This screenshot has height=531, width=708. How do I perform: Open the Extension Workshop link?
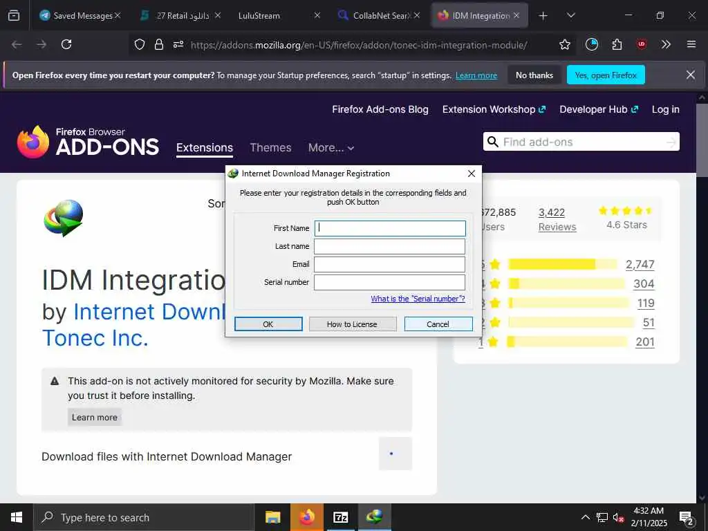tap(494, 109)
